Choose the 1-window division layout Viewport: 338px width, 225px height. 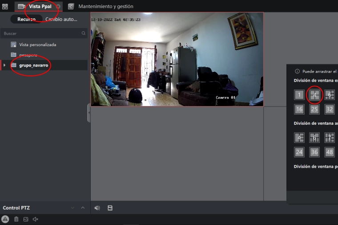[x=299, y=95]
